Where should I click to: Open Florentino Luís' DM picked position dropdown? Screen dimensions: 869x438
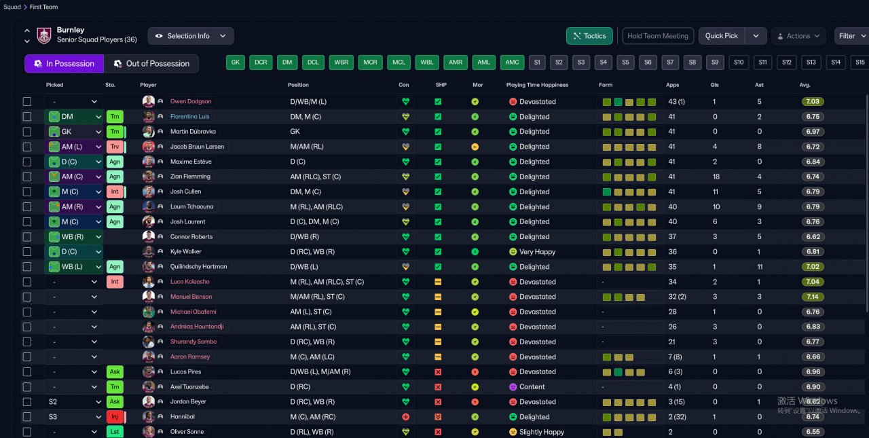pos(73,117)
